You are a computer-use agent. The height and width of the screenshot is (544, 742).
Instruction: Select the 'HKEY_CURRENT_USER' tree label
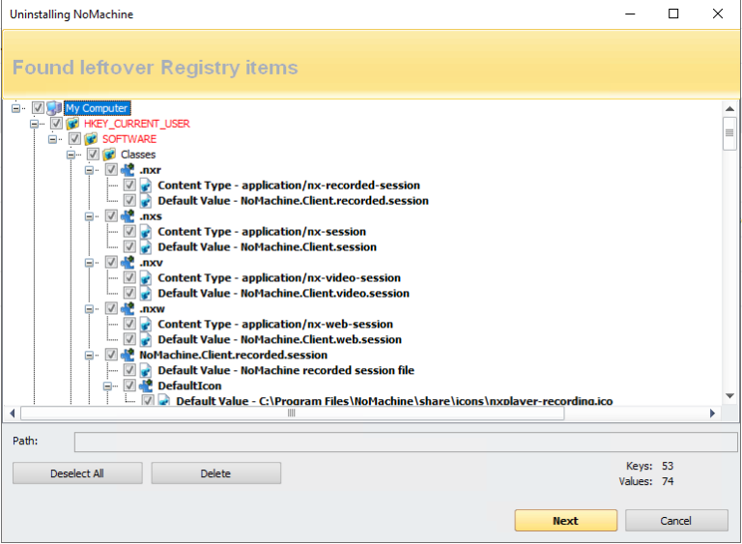[x=137, y=124]
